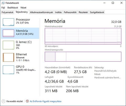Screen dimensions: 126x106
Task: Click the Feladatkezelő app icon in the title bar
Action: pos(3,3)
